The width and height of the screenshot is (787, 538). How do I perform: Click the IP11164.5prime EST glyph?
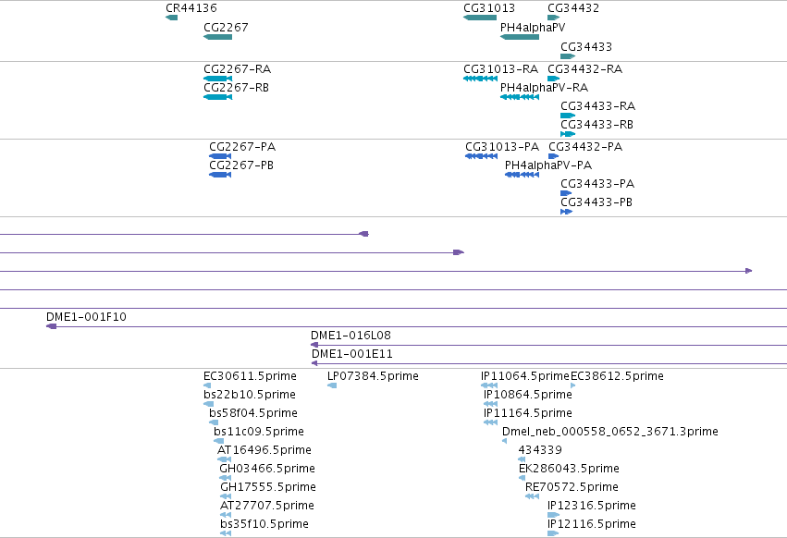coord(491,422)
